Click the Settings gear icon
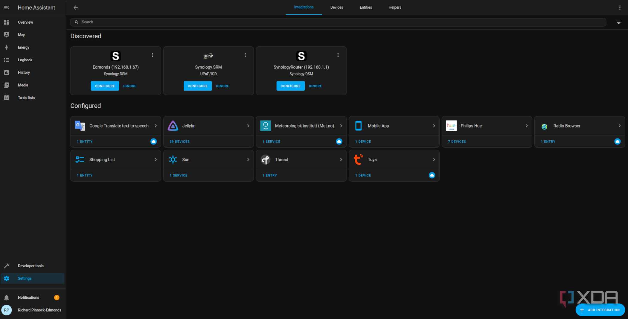 pyautogui.click(x=7, y=278)
